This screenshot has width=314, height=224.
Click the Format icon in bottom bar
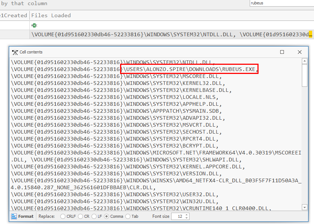(x=14, y=216)
